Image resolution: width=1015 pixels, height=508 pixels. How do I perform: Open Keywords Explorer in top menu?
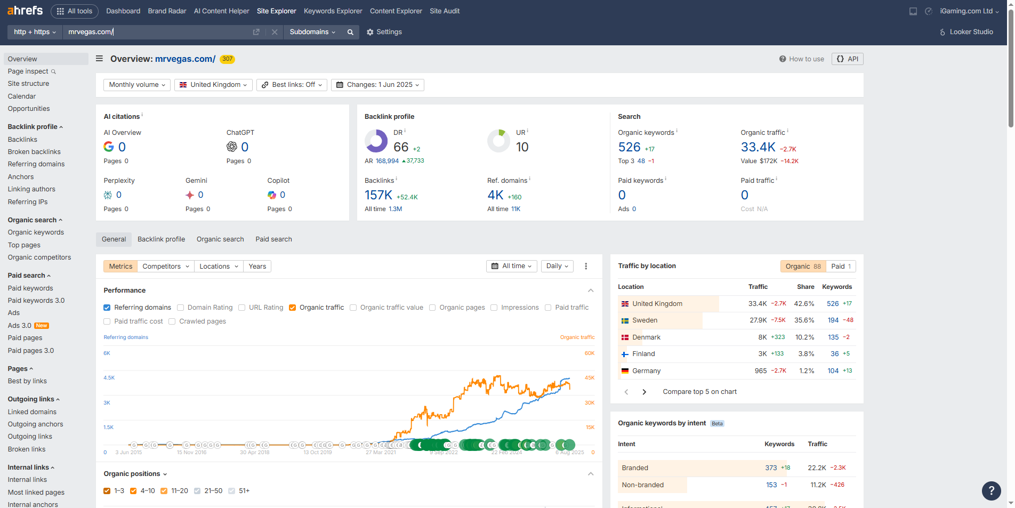333,11
